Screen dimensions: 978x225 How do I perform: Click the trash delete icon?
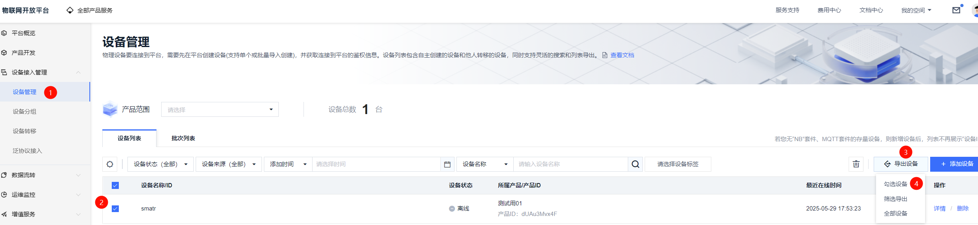pos(856,164)
